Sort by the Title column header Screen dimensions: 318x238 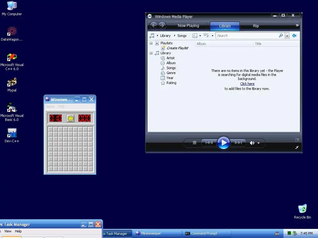(277, 44)
